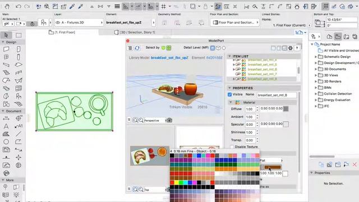Click the Redo arrow icon
The width and height of the screenshot is (359, 202).
point(27,6)
